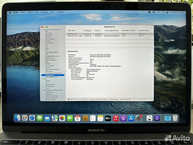
Task: Collapse the Сеть section
Action: click(x=42, y=79)
